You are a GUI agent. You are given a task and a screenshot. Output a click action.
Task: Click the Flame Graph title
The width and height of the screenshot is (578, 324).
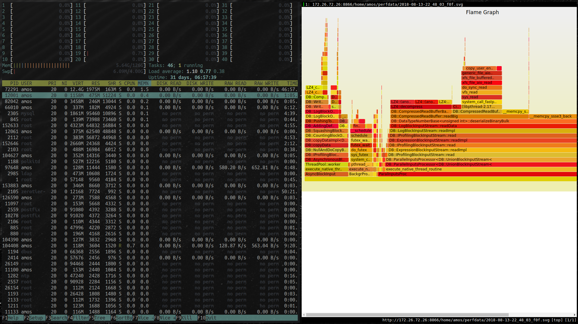[482, 12]
